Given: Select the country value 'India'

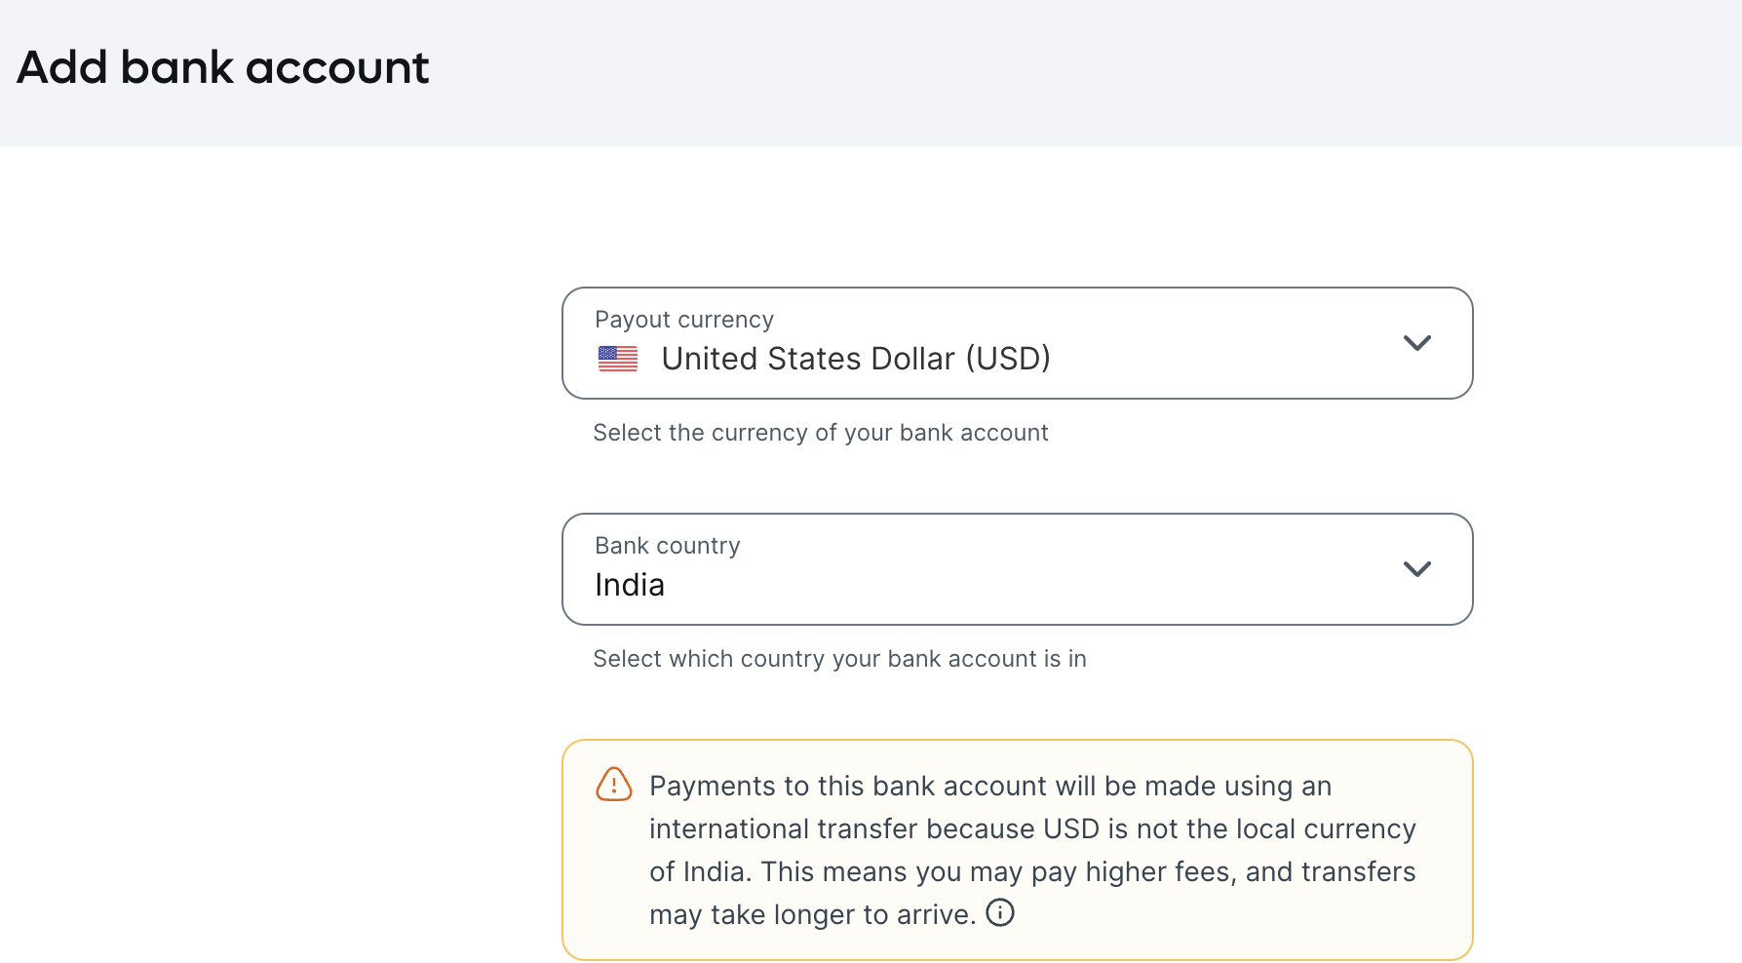Looking at the screenshot, I should click(630, 584).
